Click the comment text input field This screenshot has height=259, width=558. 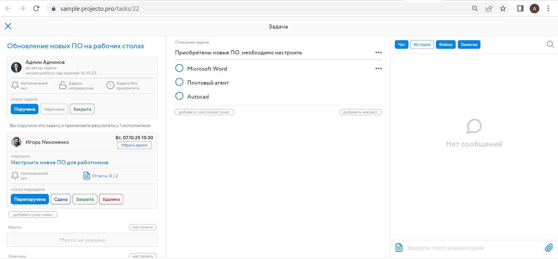point(474,248)
